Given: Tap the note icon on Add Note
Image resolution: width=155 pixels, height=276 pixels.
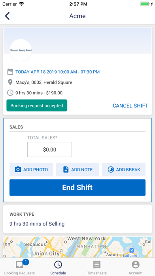Looking at the screenshot, I should point(66,169).
